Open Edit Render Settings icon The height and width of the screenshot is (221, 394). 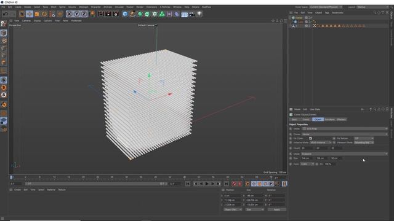coord(116,14)
